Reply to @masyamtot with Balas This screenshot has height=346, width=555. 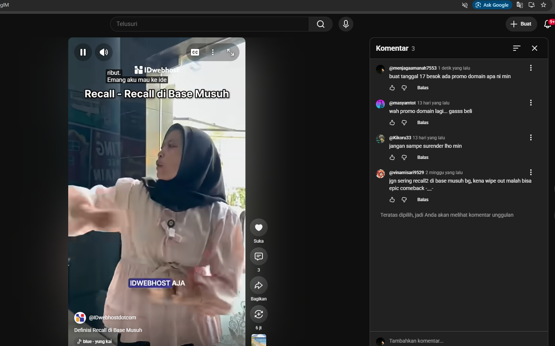coord(423,123)
